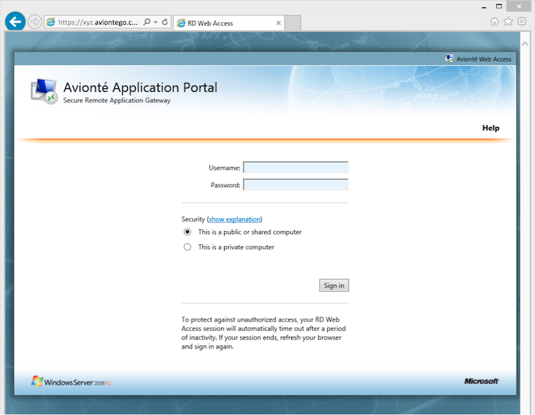Viewport: 535px width, 415px height.
Task: Select This is a public or shared computer
Action: [x=187, y=232]
